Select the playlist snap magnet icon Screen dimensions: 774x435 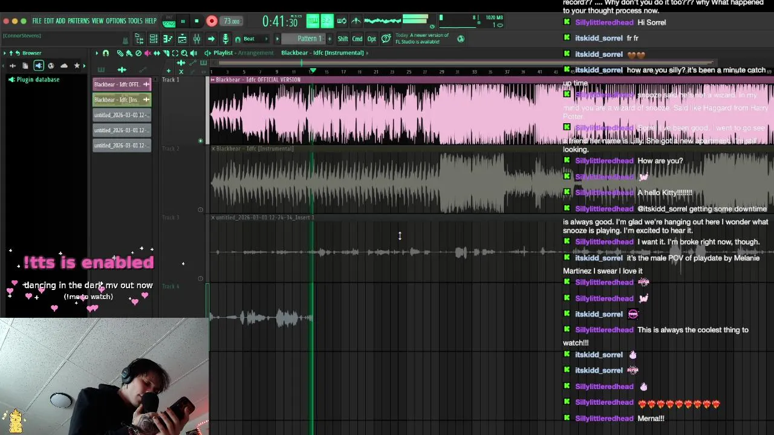coord(105,53)
